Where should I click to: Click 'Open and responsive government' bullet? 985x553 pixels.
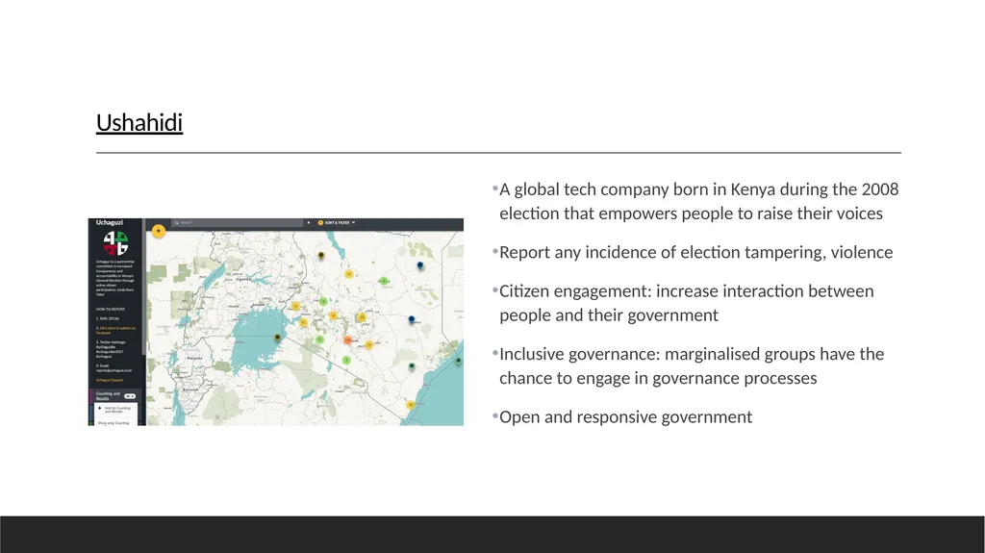[625, 416]
